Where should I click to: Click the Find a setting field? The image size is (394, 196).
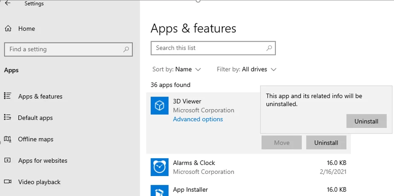coord(64,49)
